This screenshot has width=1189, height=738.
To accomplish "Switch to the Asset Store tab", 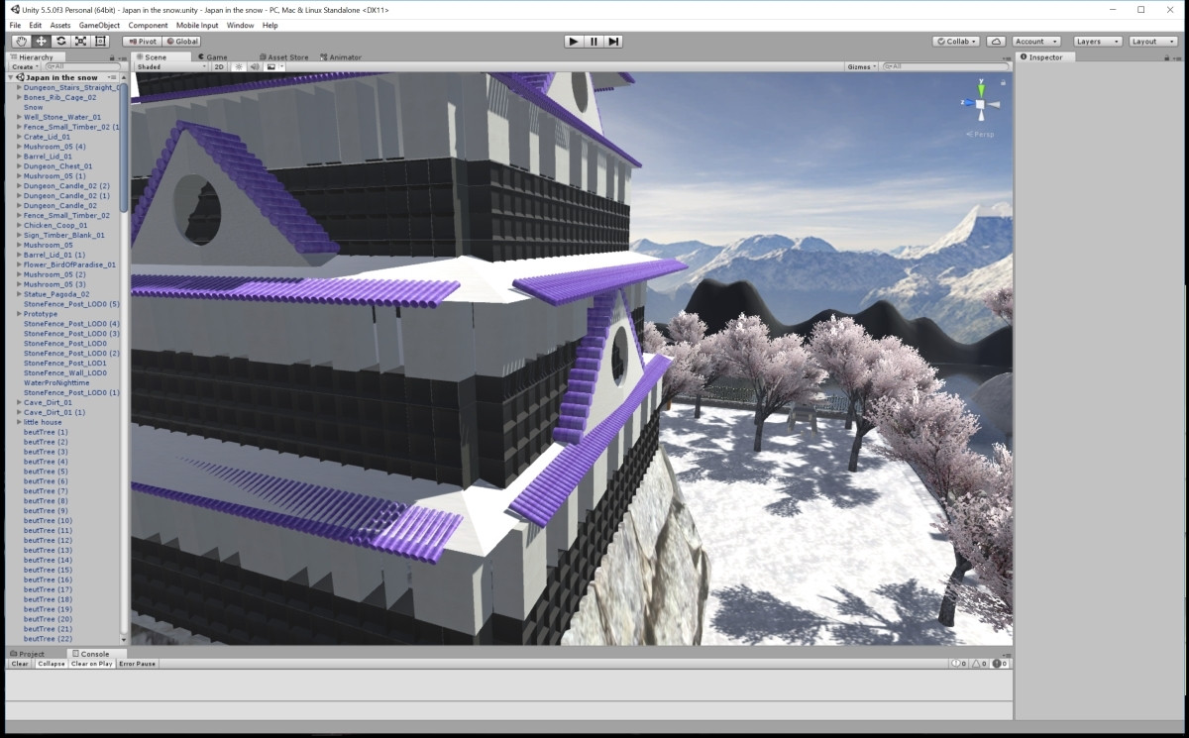I will (x=284, y=57).
